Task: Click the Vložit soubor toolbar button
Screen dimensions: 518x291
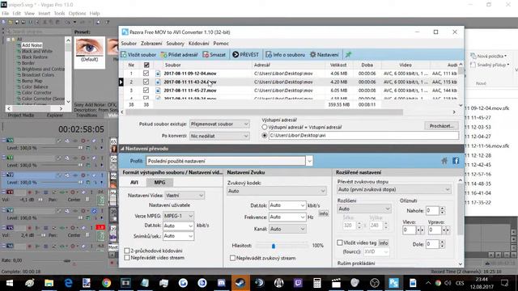Action: (138, 55)
